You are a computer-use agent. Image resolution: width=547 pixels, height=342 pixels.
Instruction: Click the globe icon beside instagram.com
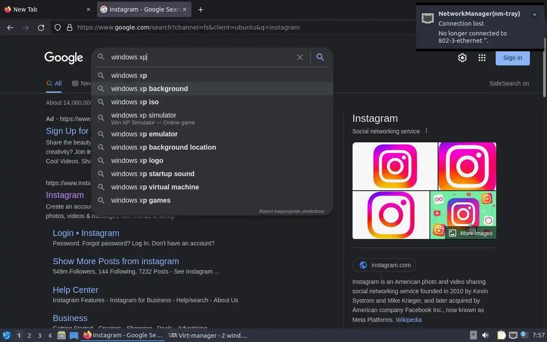pos(363,265)
